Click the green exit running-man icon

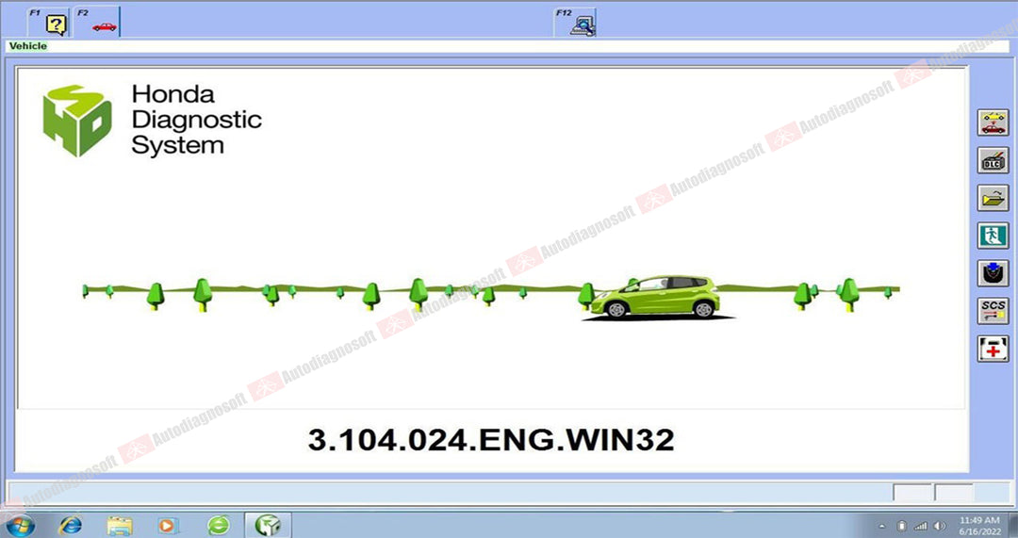[993, 236]
